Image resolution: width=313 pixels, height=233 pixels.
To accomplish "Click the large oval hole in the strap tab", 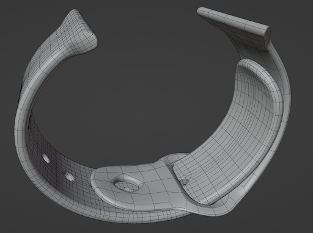I will tap(127, 184).
